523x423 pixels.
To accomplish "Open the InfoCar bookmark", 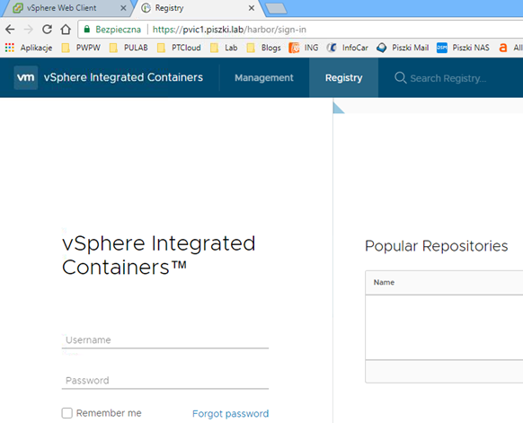I will tap(348, 48).
